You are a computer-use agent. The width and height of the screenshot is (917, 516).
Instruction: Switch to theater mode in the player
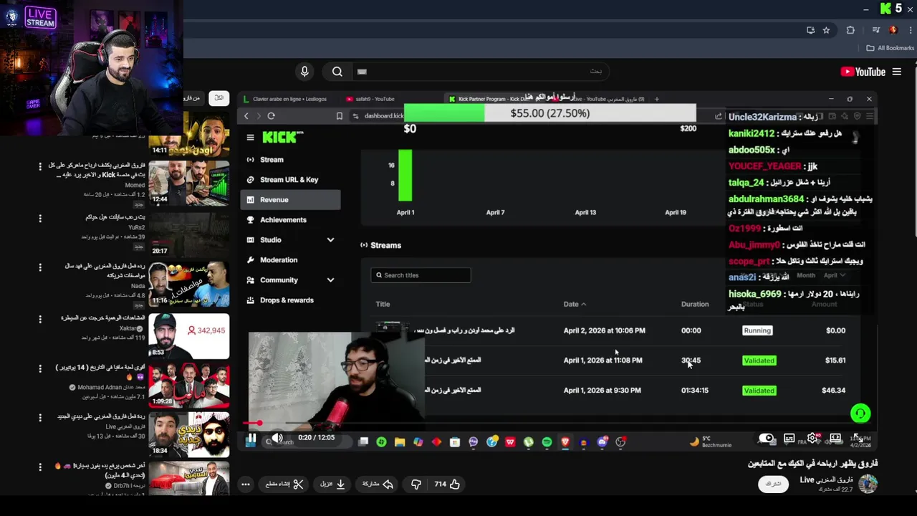click(x=835, y=438)
